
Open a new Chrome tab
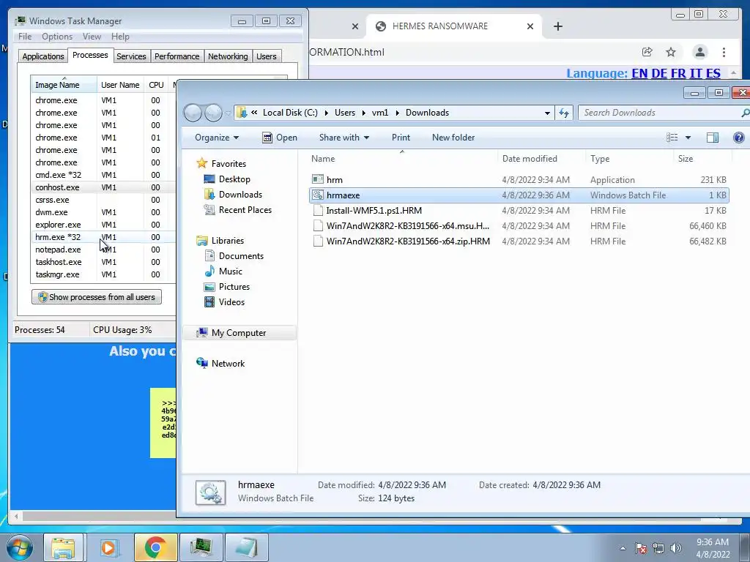(x=557, y=26)
